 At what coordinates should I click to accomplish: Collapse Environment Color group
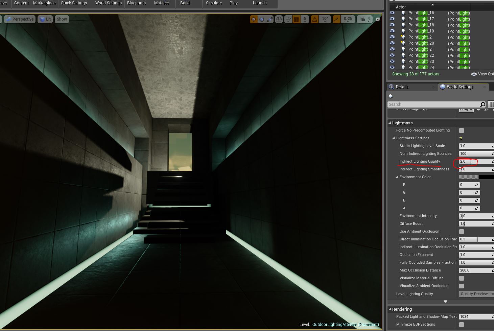point(397,177)
